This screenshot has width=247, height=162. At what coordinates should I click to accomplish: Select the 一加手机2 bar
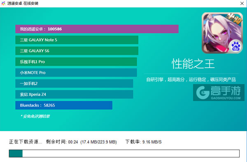[74, 83]
